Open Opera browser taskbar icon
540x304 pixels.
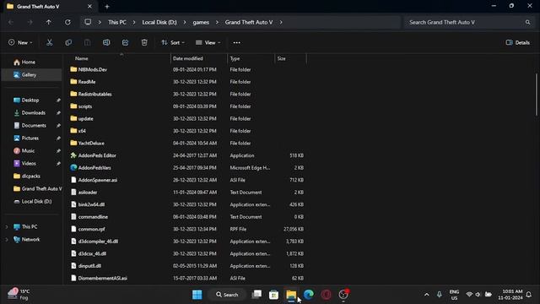click(x=327, y=295)
